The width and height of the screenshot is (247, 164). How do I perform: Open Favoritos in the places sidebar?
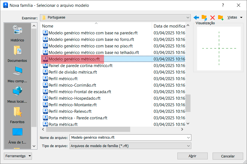tap(17, 115)
